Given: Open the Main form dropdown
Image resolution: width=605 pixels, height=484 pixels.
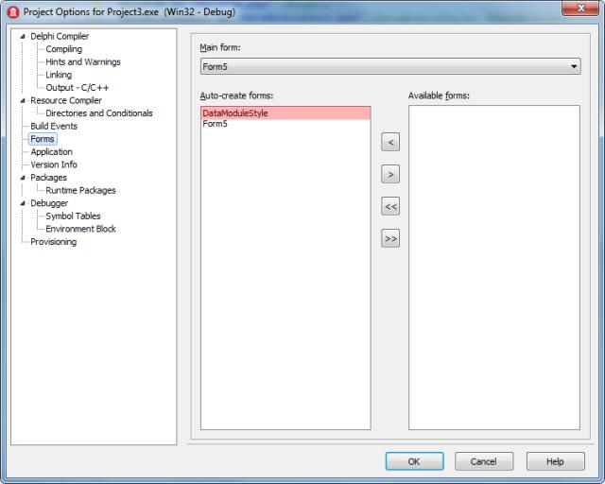Looking at the screenshot, I should (x=390, y=66).
